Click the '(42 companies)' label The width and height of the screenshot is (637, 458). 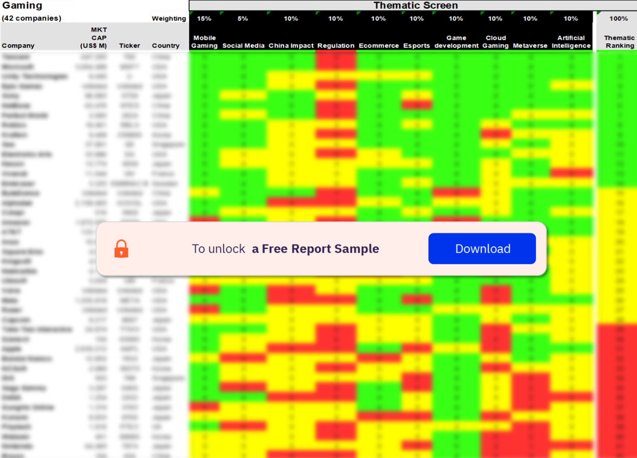point(31,18)
